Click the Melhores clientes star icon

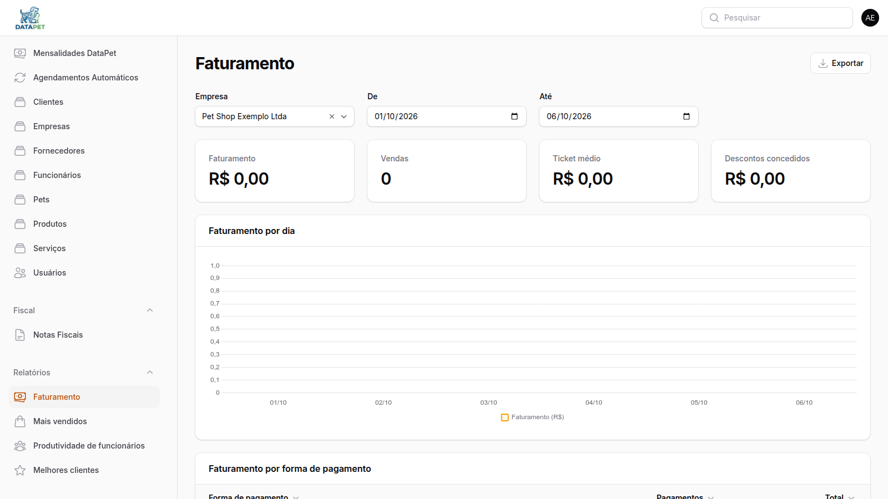tap(20, 470)
